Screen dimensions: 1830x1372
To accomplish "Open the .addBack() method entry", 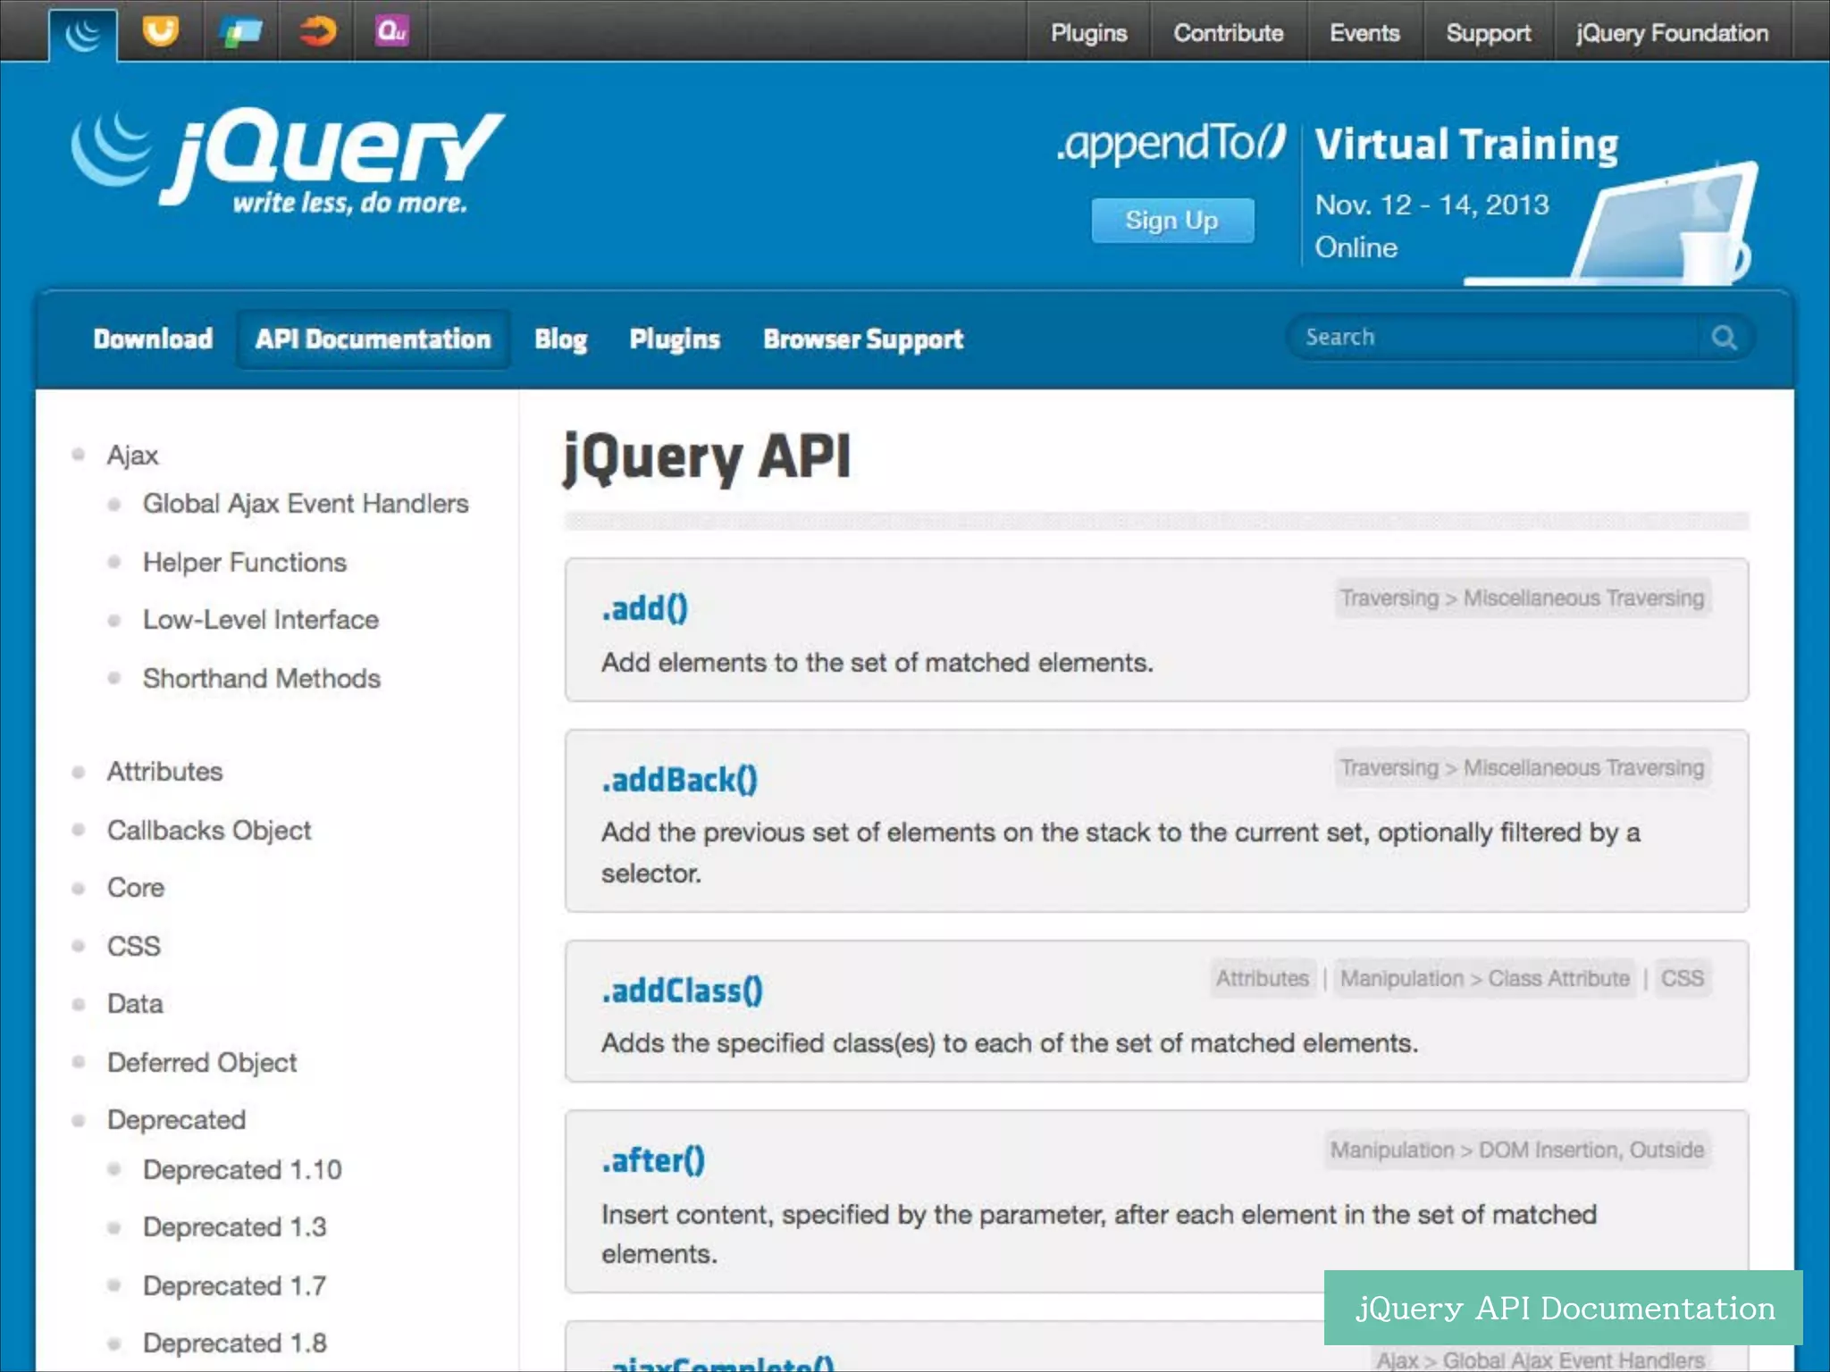I will click(x=679, y=781).
